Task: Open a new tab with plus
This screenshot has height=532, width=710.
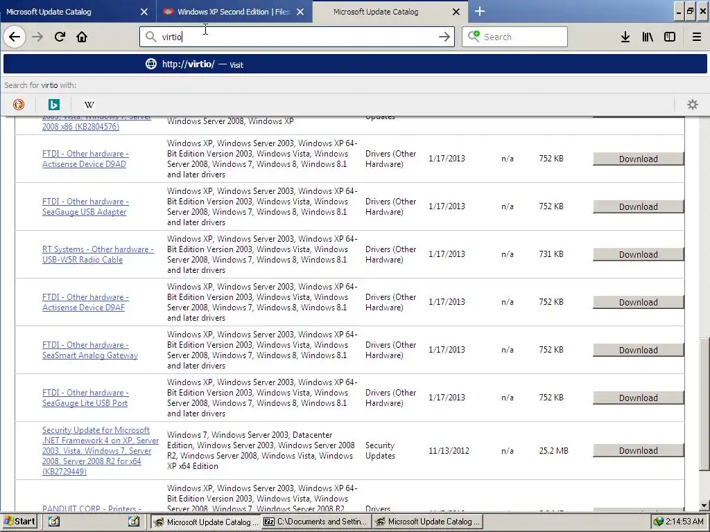Action: 480,11
